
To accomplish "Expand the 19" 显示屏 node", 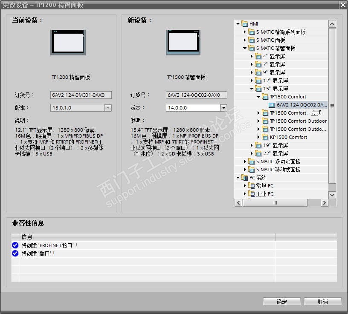I will [252, 145].
